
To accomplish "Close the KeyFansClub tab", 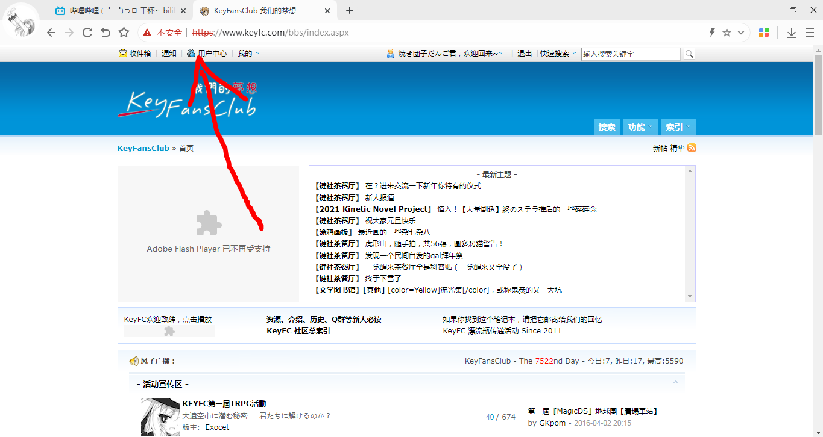I will point(327,11).
